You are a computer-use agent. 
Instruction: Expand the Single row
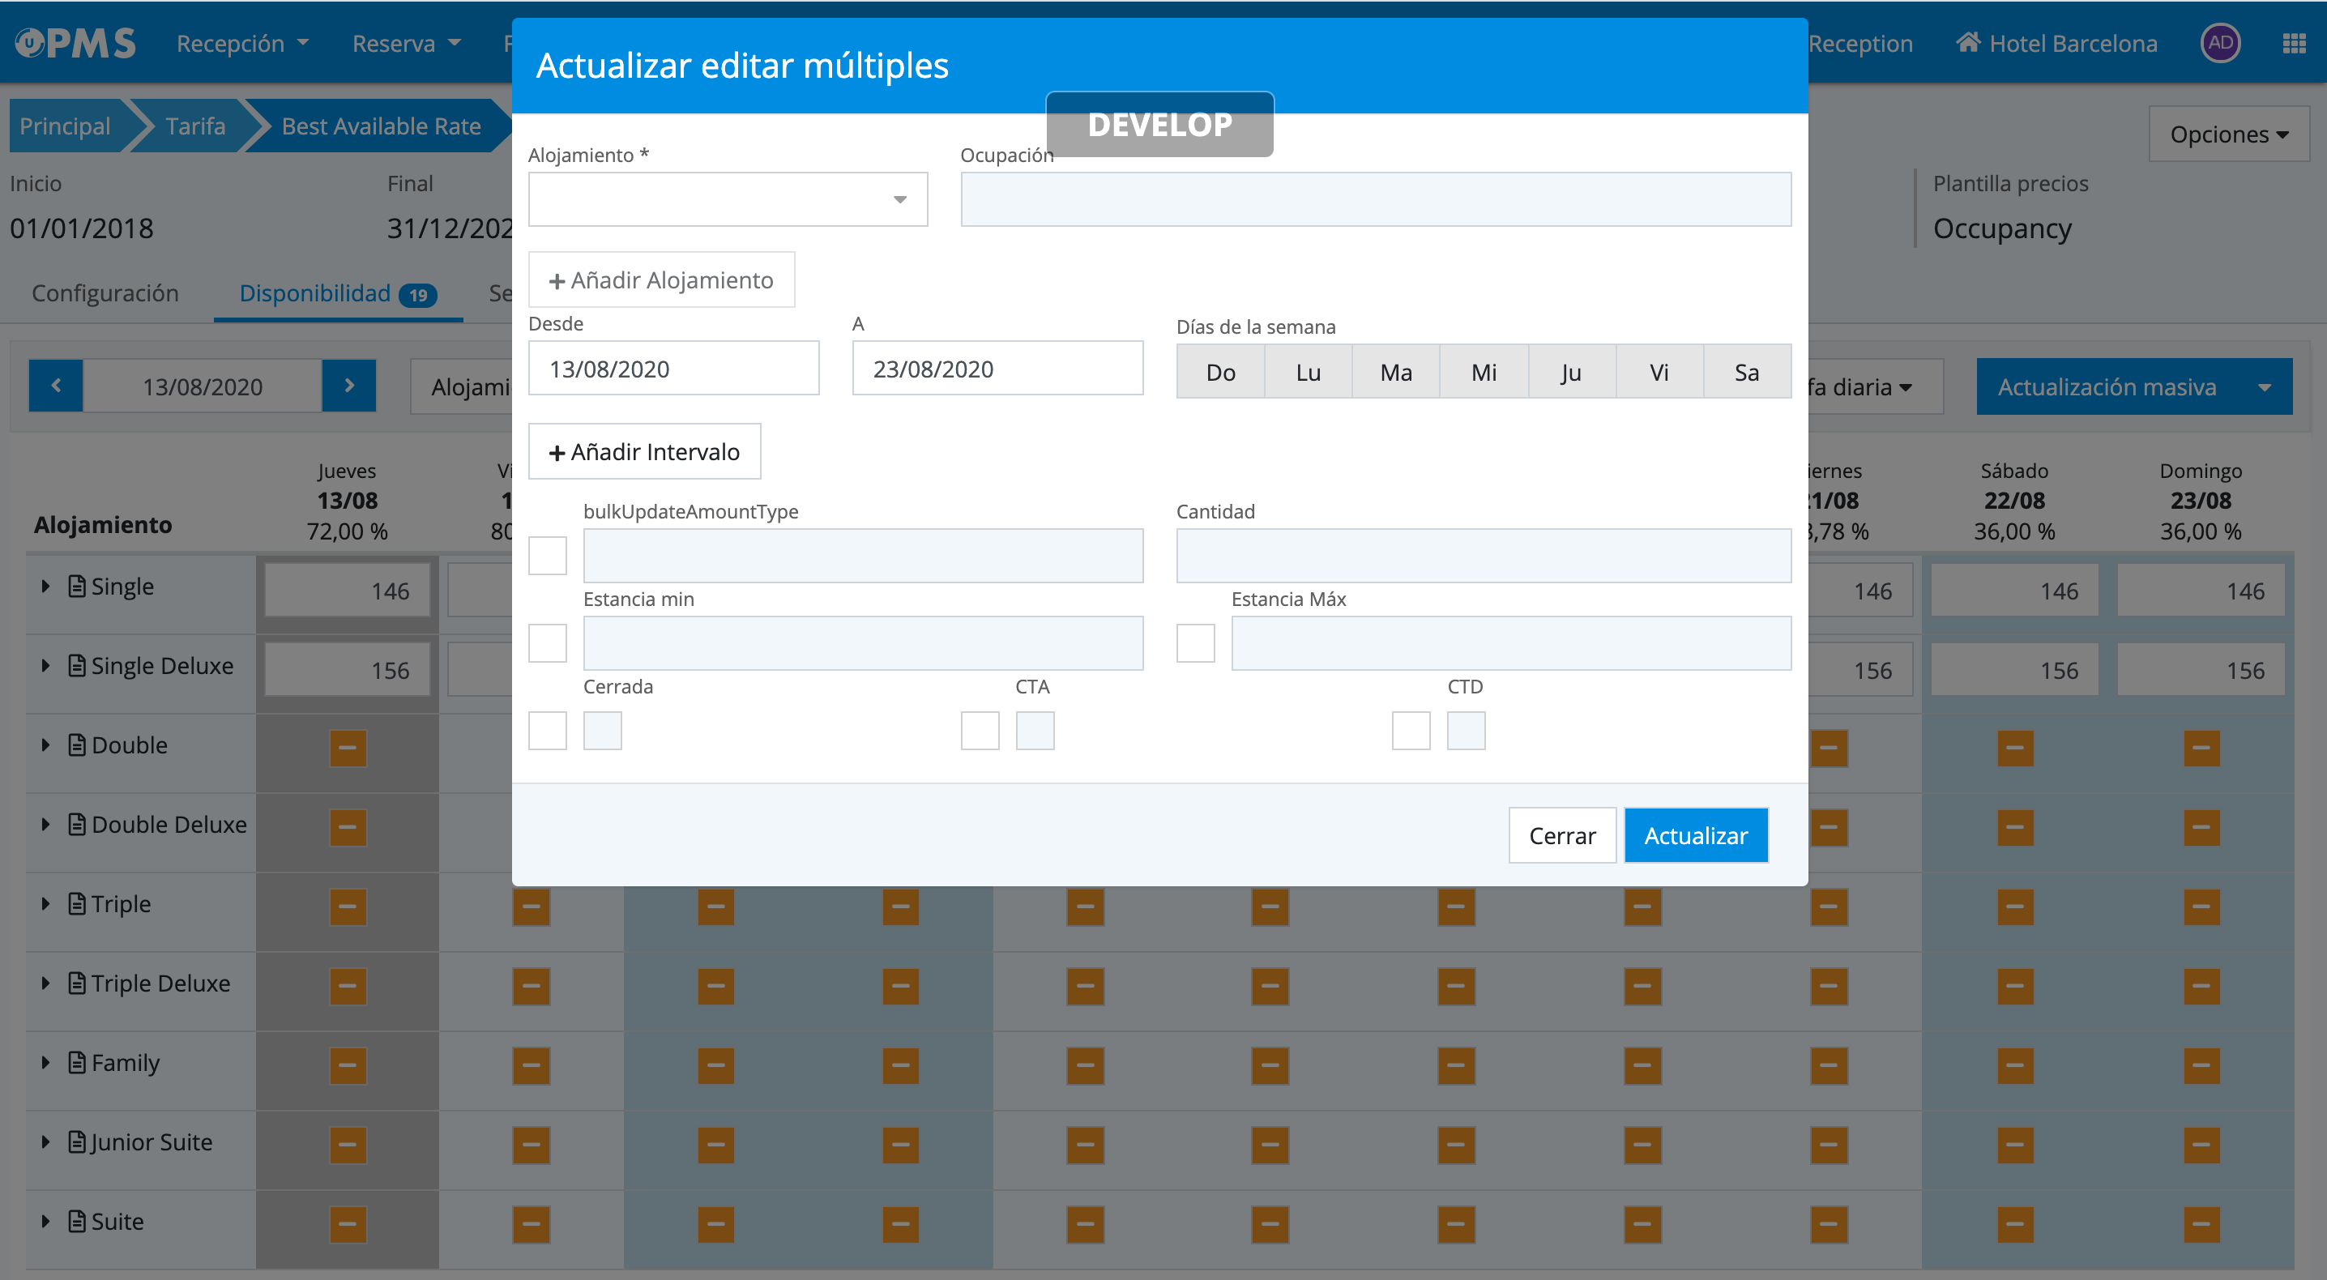click(45, 587)
